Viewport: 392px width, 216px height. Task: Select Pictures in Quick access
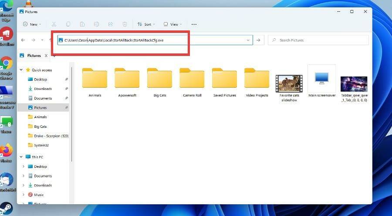pyautogui.click(x=41, y=107)
